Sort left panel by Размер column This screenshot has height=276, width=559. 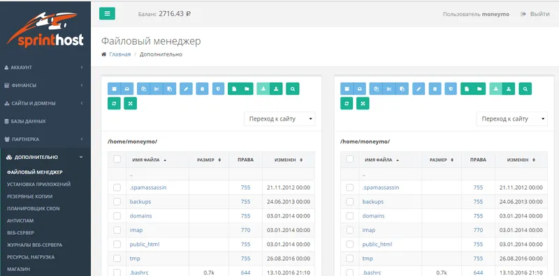point(209,160)
